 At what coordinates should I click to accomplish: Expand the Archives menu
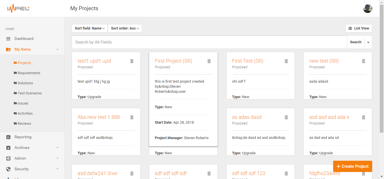click(58, 148)
